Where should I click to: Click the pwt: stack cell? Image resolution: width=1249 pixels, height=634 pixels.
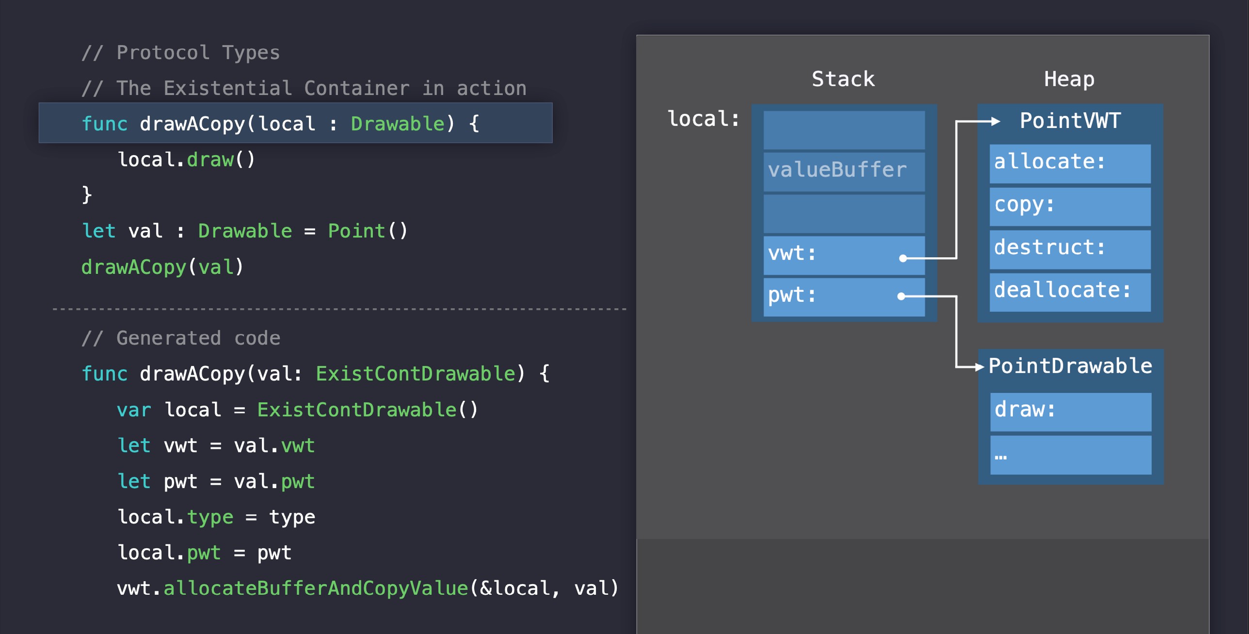click(x=844, y=296)
